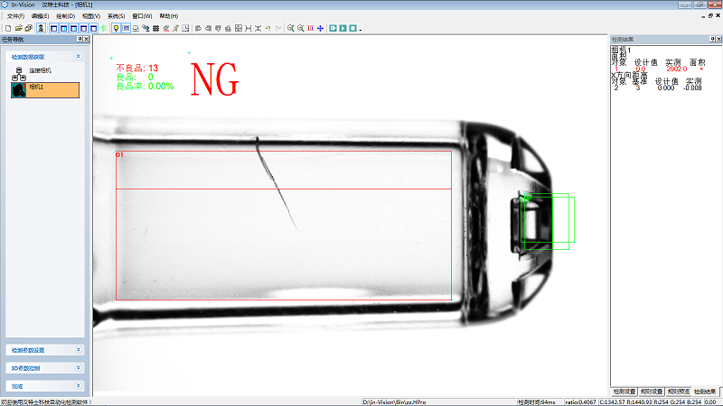
Task: Click the blue pan arrows icon
Action: [320, 28]
